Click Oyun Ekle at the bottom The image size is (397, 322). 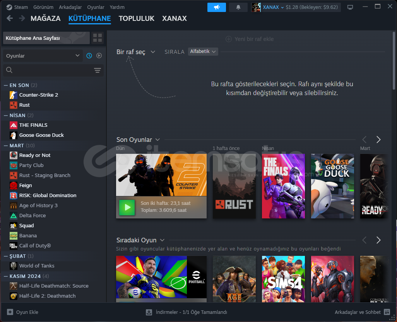pyautogui.click(x=22, y=312)
